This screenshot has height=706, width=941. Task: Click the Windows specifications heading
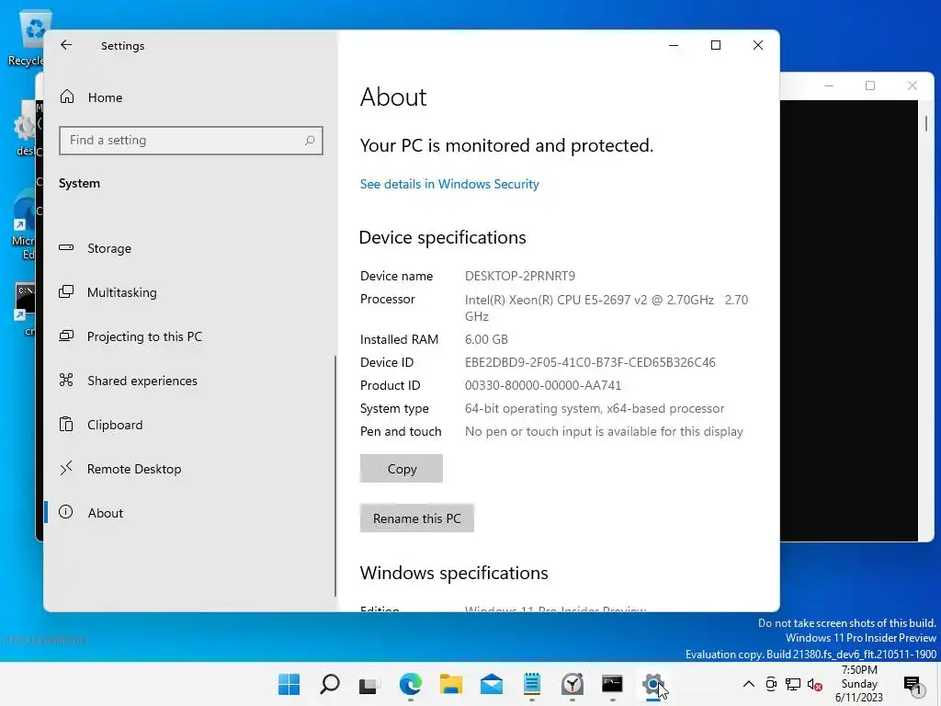pyautogui.click(x=454, y=574)
